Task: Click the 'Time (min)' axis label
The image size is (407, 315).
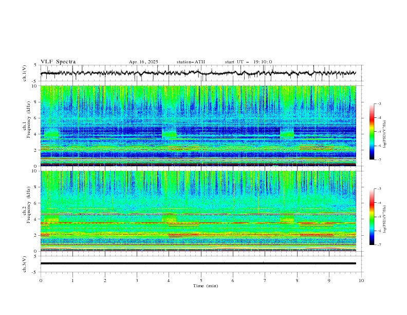Action: coord(206,286)
